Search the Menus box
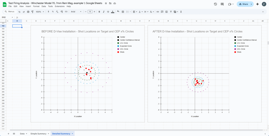 [10, 12]
